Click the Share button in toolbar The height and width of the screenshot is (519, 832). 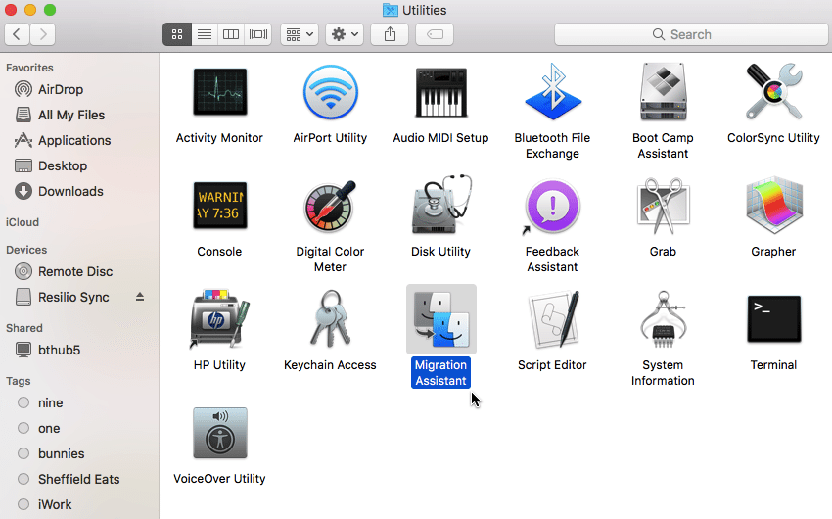[x=390, y=34]
